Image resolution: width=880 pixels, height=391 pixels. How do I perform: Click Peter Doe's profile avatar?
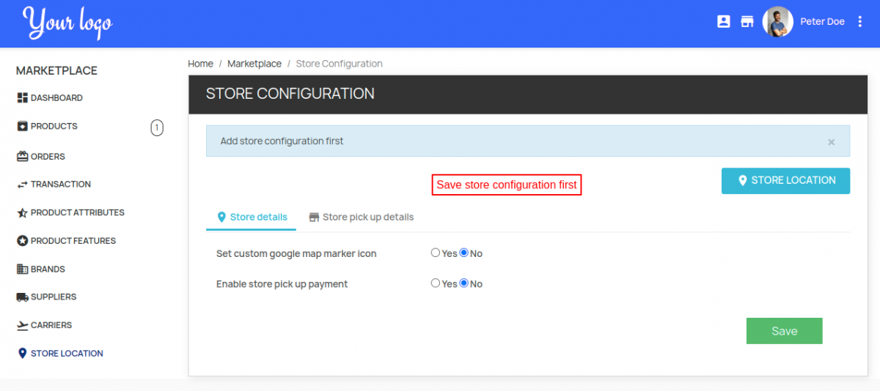778,22
